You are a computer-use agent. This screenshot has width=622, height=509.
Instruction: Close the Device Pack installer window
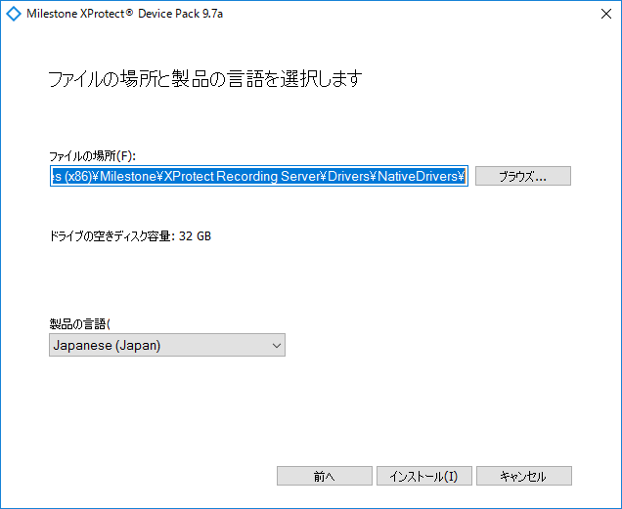605,14
